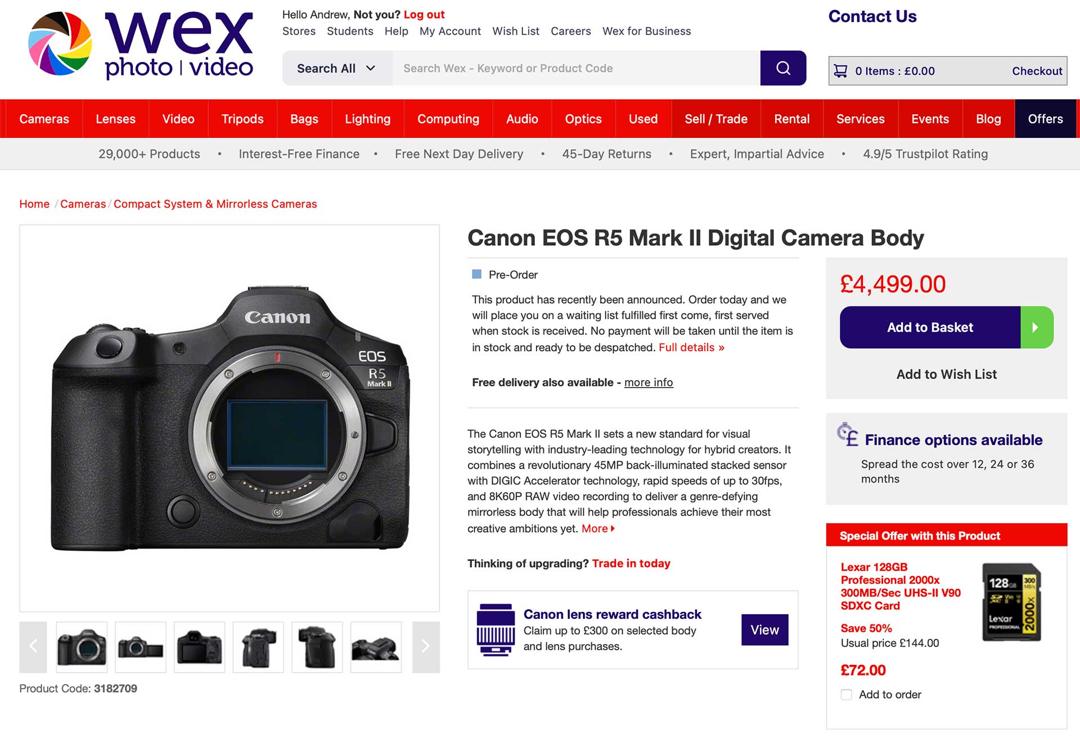The height and width of the screenshot is (742, 1080).
Task: Click the Add to Basket button
Action: tap(930, 327)
